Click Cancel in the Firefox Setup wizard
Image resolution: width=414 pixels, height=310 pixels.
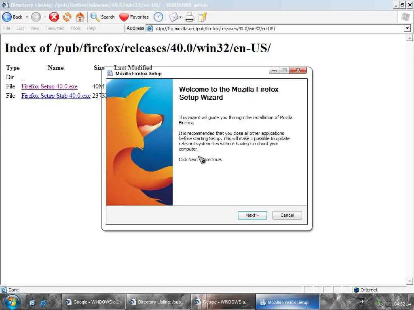pos(287,215)
